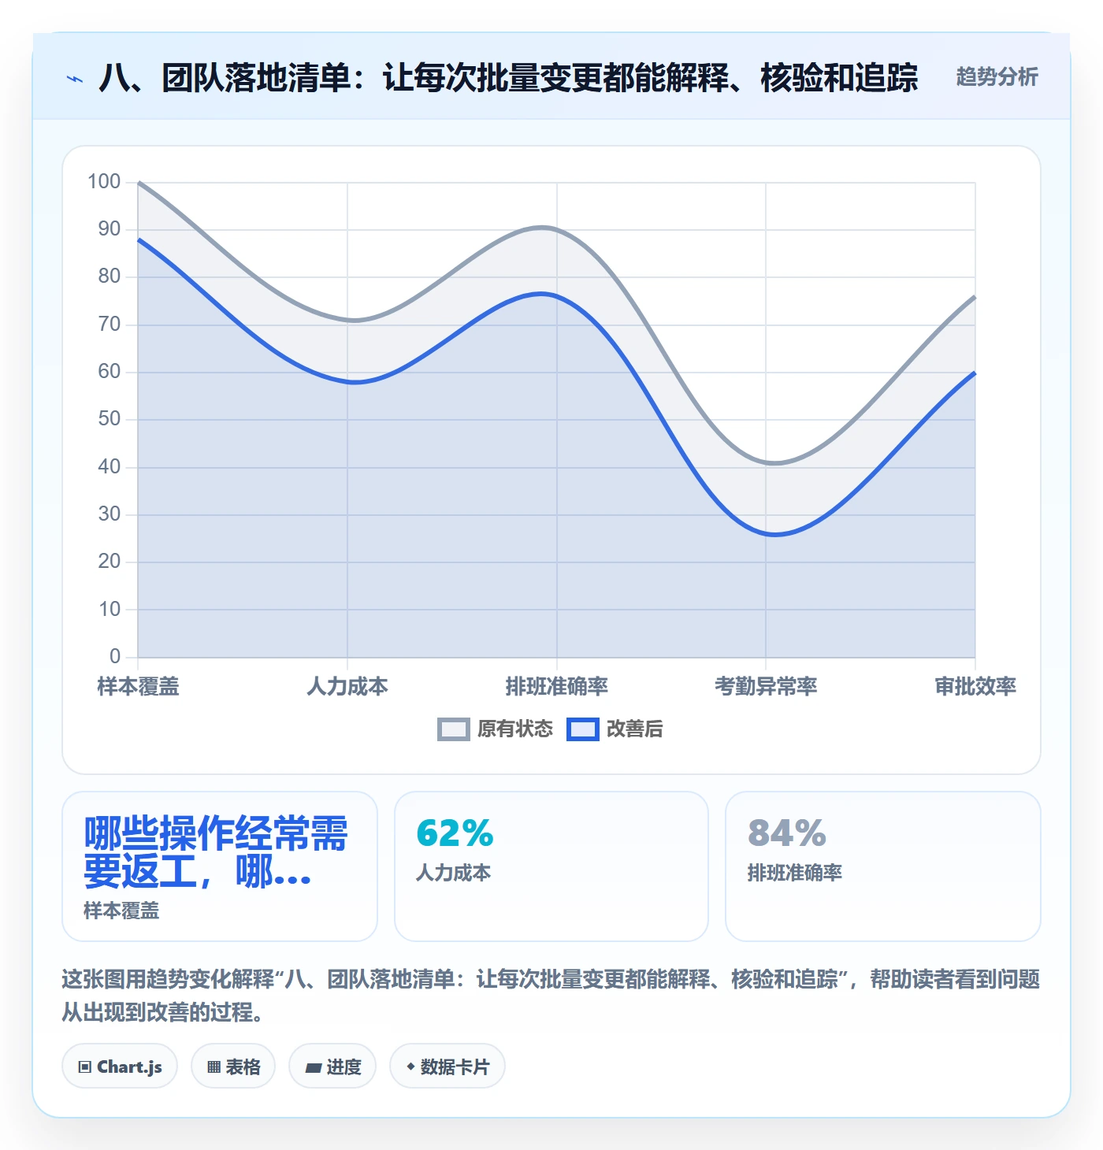Click the card title starting with 八、团队落地清单
Viewport: 1103px width, 1150px height.
508,78
